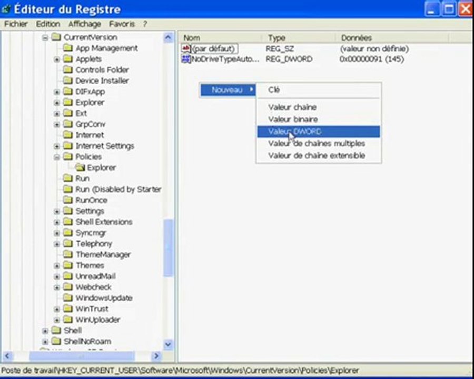Screen dimensions: 474x379
Task: Select the Syncmgr key label
Action: point(91,233)
